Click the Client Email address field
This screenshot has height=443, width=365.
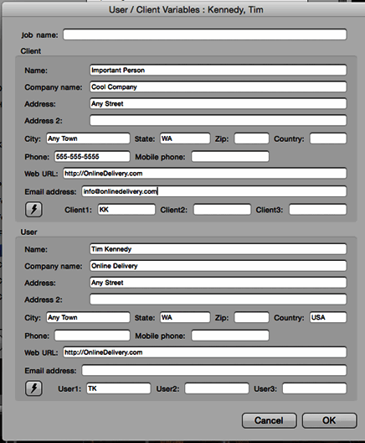(x=214, y=191)
